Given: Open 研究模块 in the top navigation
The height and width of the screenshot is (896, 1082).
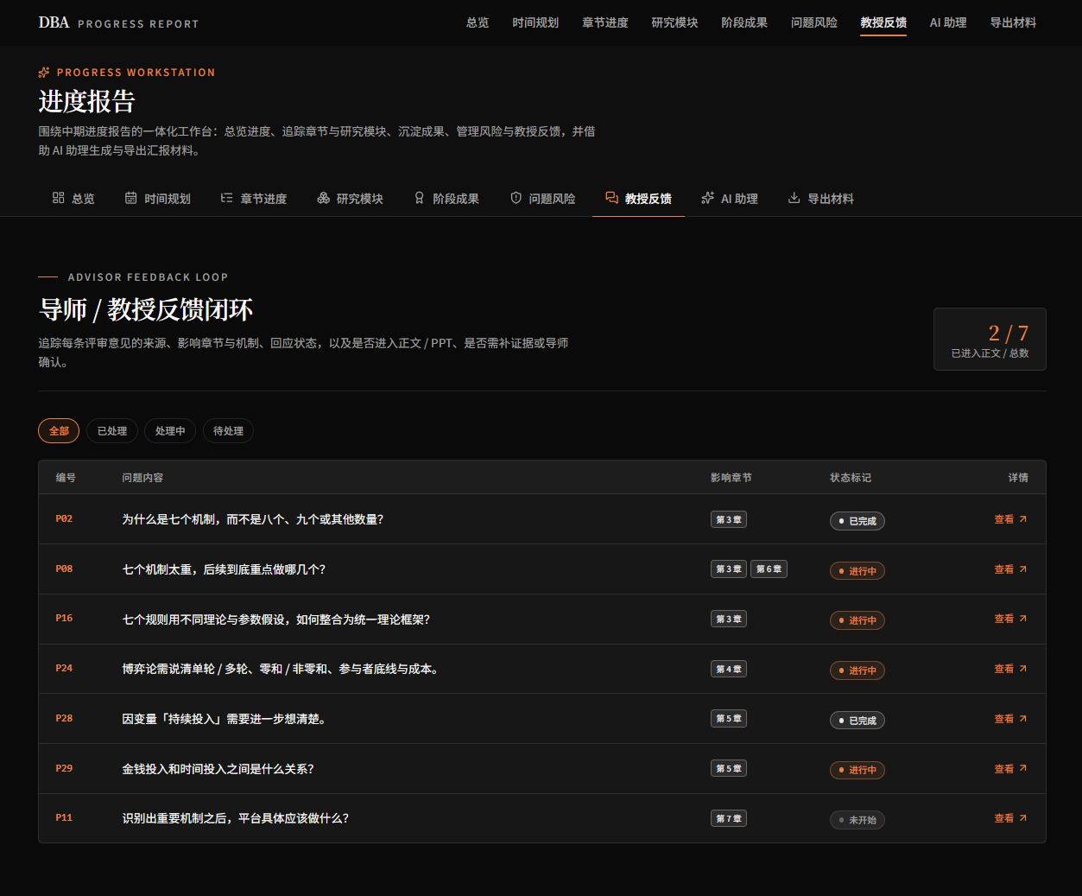Looking at the screenshot, I should click(674, 22).
